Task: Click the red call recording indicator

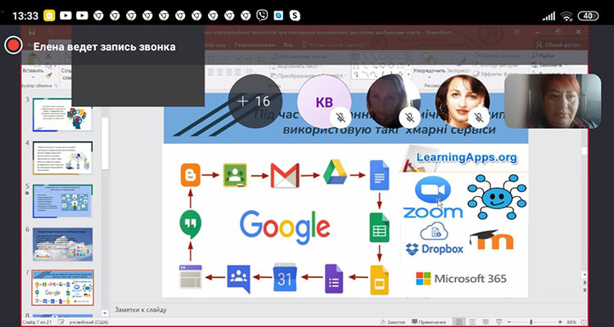Action: pos(13,45)
